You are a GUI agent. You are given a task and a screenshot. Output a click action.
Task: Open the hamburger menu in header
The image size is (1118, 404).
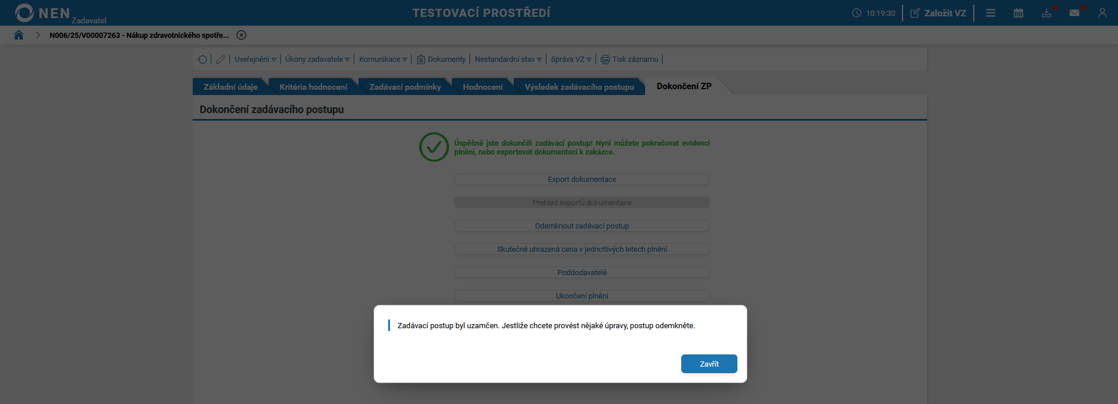[990, 12]
